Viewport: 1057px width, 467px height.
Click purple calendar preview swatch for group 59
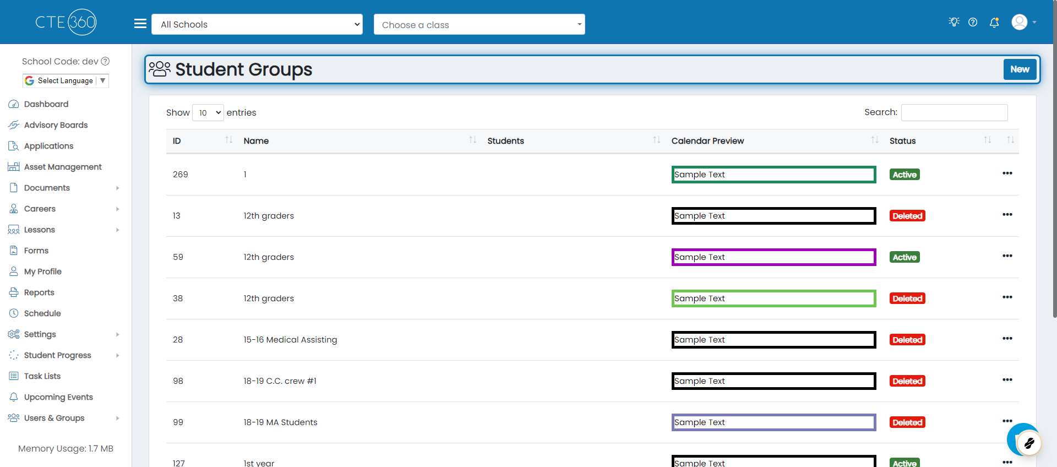point(773,257)
